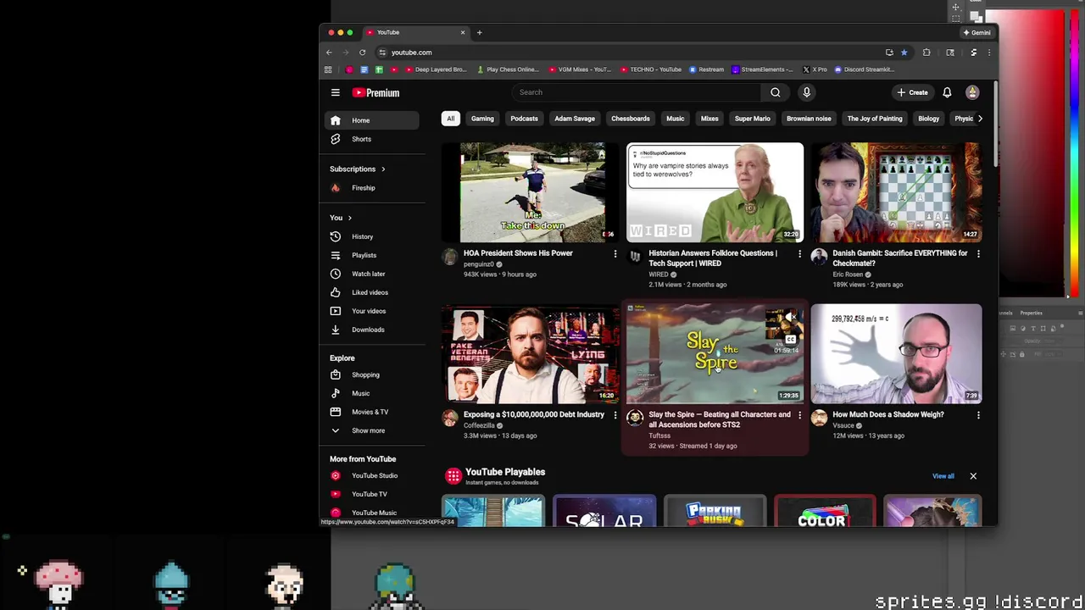Open Watch later in sidebar

click(x=373, y=274)
